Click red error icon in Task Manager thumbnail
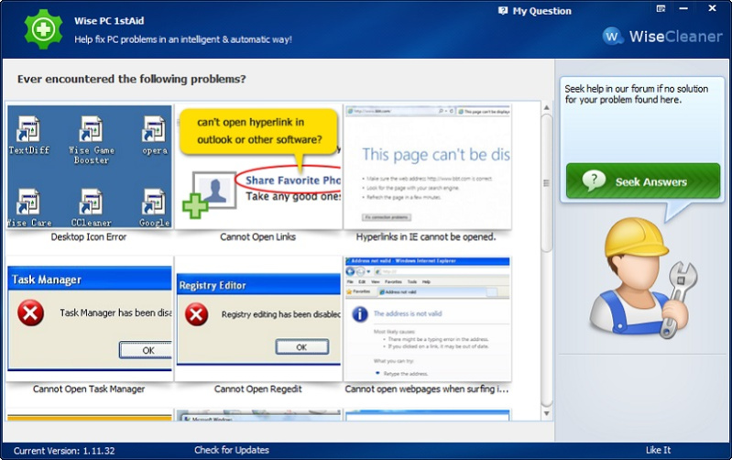 [x=32, y=313]
